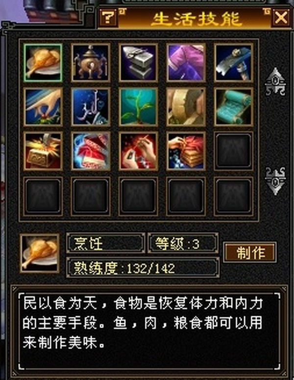Click the skill list scroll down arrow
Screen dimensions: 294x380
pos(275,181)
